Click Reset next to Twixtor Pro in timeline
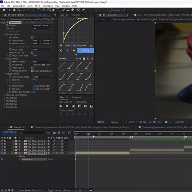The height and width of the screenshot is (192, 192). point(50,159)
